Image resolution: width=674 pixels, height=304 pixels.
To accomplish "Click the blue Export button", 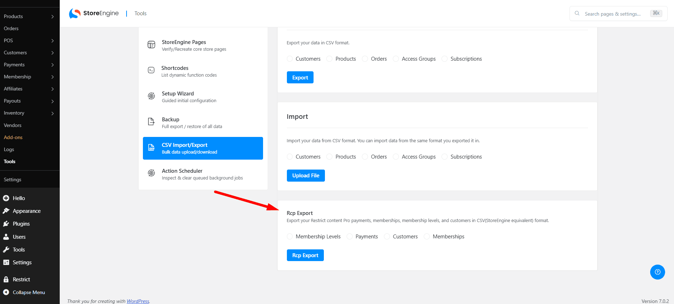I will pyautogui.click(x=300, y=77).
